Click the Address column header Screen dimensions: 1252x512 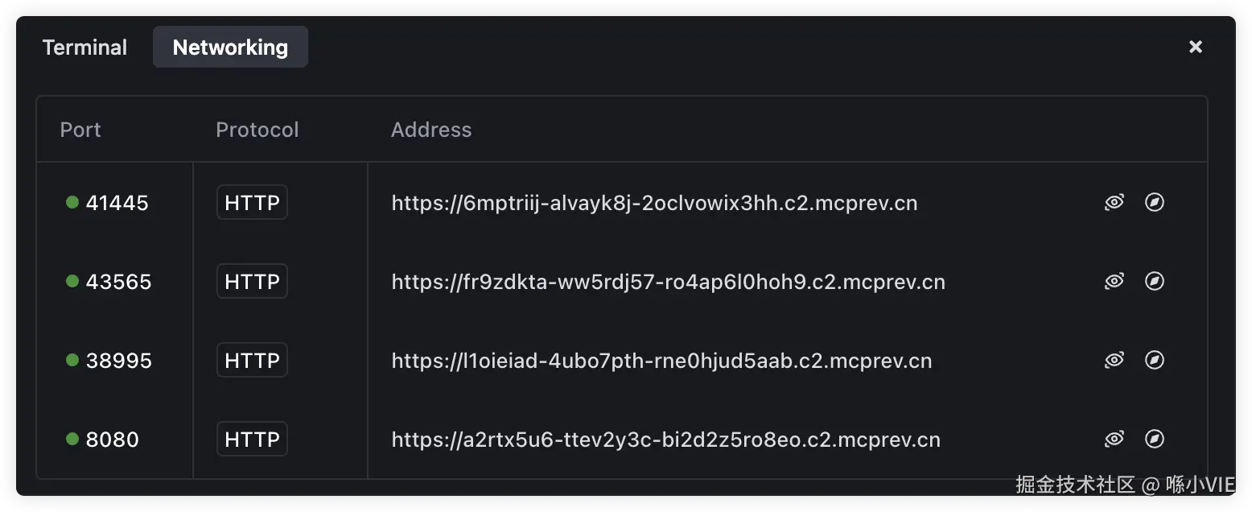(x=431, y=130)
